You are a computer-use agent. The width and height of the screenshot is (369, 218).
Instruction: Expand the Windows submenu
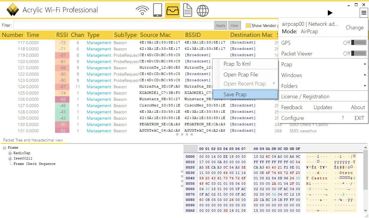point(324,75)
